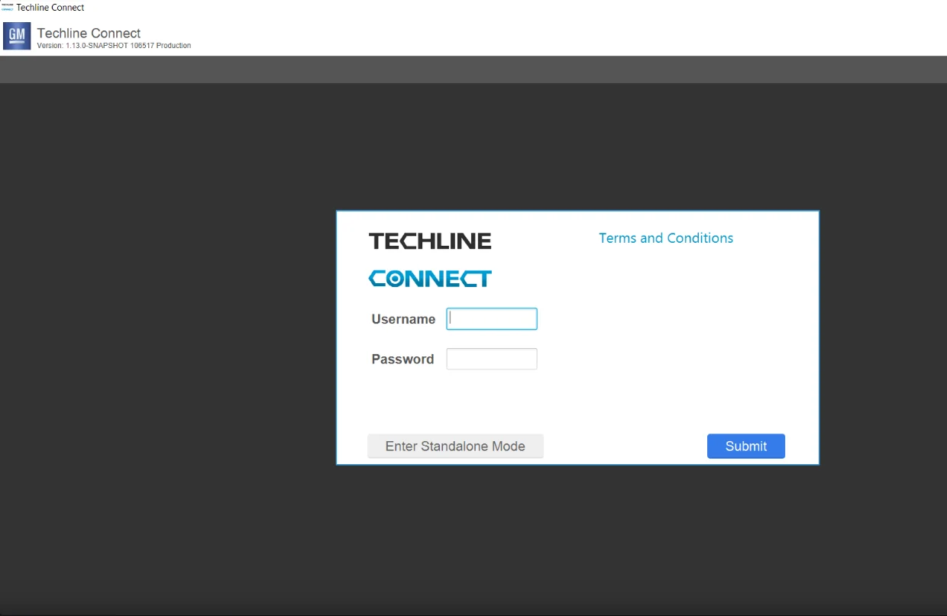The image size is (947, 616).
Task: Open the Terms and Conditions link
Action: coord(666,238)
